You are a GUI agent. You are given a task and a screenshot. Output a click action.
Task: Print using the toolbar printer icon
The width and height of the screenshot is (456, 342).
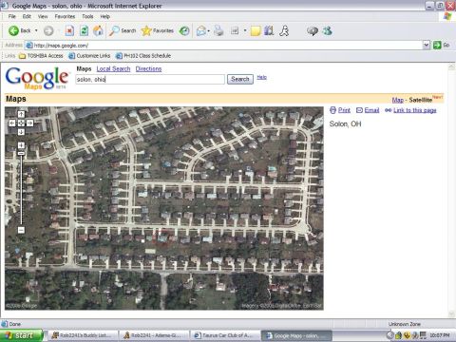[x=218, y=30]
